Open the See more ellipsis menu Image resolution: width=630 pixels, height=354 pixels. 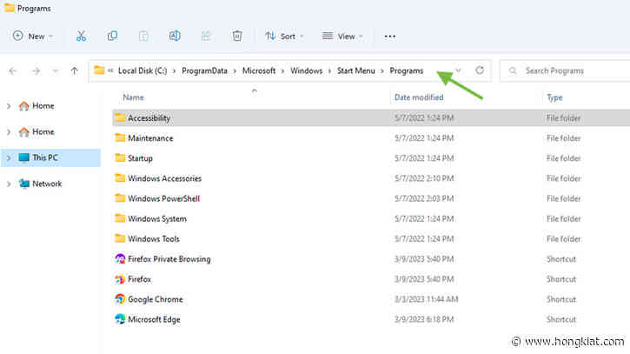click(390, 37)
